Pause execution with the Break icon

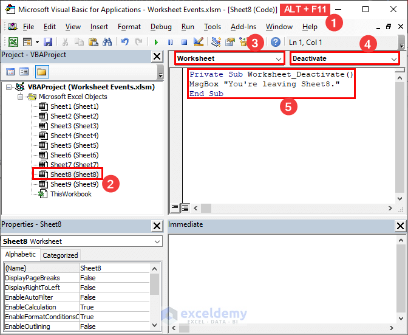coord(171,42)
